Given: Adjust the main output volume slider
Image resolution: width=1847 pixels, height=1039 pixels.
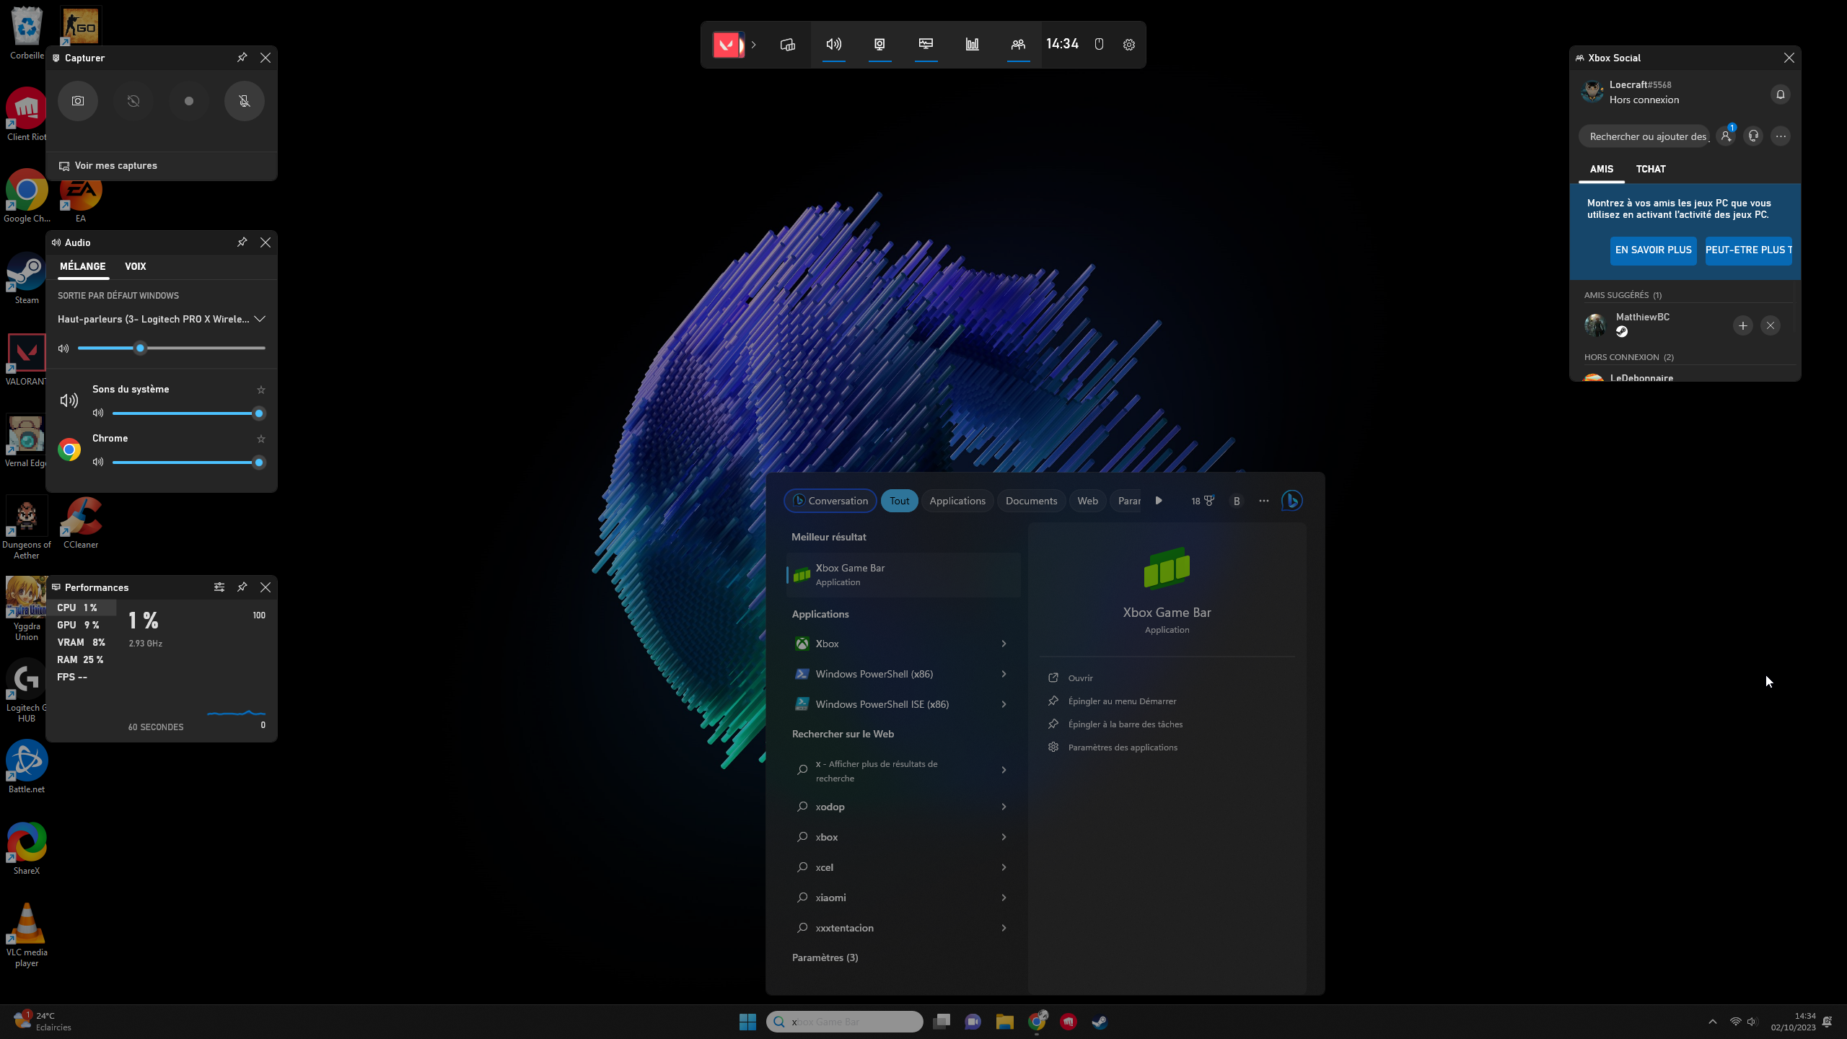Looking at the screenshot, I should point(172,348).
